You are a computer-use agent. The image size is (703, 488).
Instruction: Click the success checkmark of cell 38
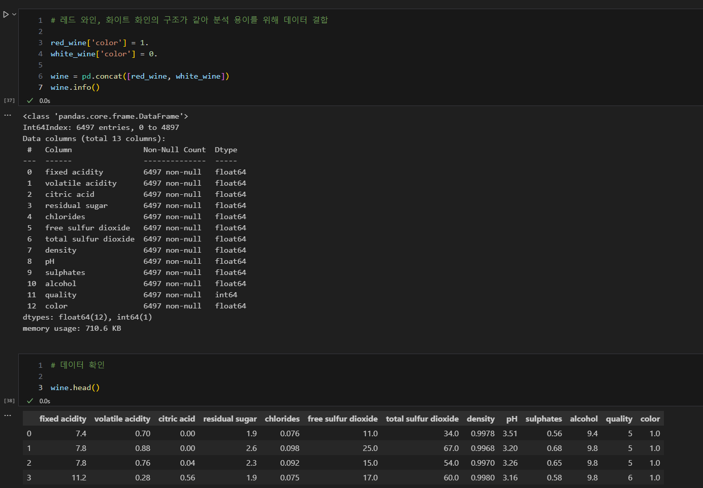[30, 401]
